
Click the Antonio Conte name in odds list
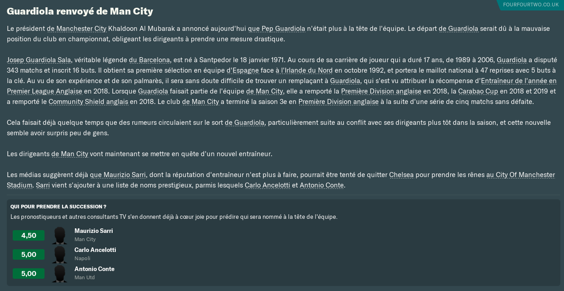pyautogui.click(x=94, y=269)
